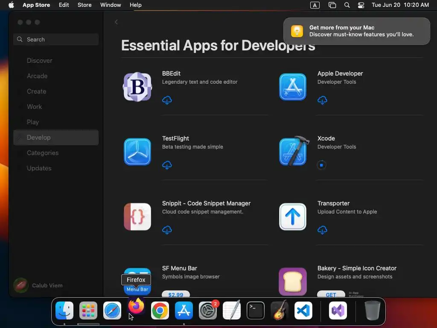This screenshot has height=328, width=437.
Task: Open the Window menu
Action: [x=111, y=5]
